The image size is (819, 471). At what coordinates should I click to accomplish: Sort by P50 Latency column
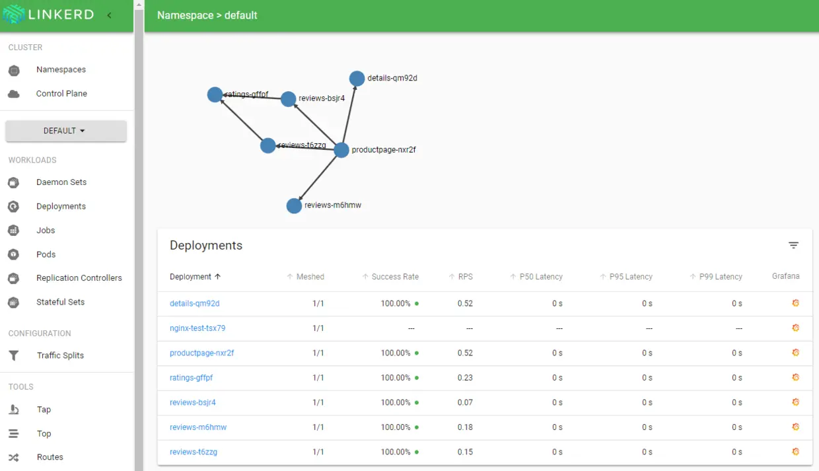coord(536,277)
